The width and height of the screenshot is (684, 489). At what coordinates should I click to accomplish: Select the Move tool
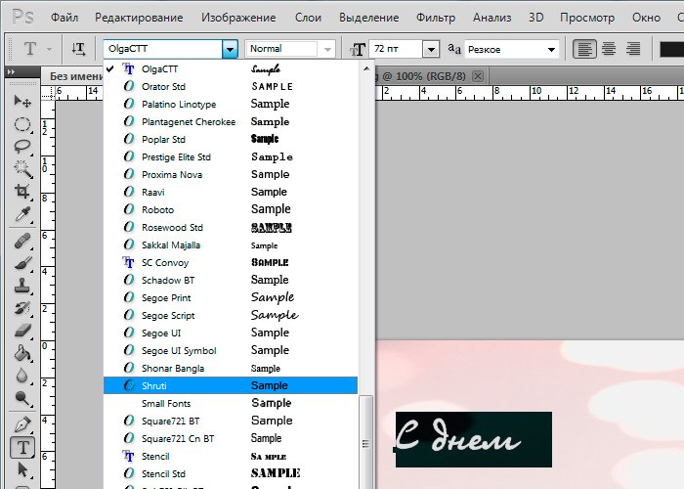[x=21, y=102]
